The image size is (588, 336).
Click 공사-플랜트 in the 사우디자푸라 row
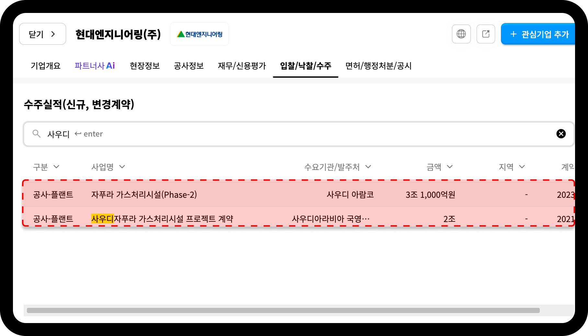click(53, 219)
